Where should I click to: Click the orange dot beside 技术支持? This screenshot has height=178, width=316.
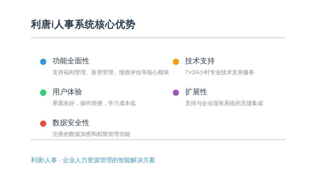(x=176, y=61)
